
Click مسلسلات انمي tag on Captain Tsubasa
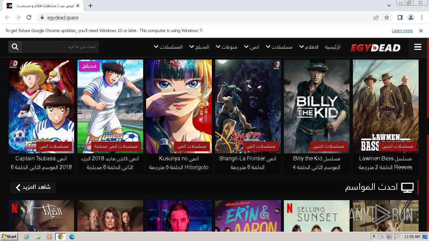54,146
